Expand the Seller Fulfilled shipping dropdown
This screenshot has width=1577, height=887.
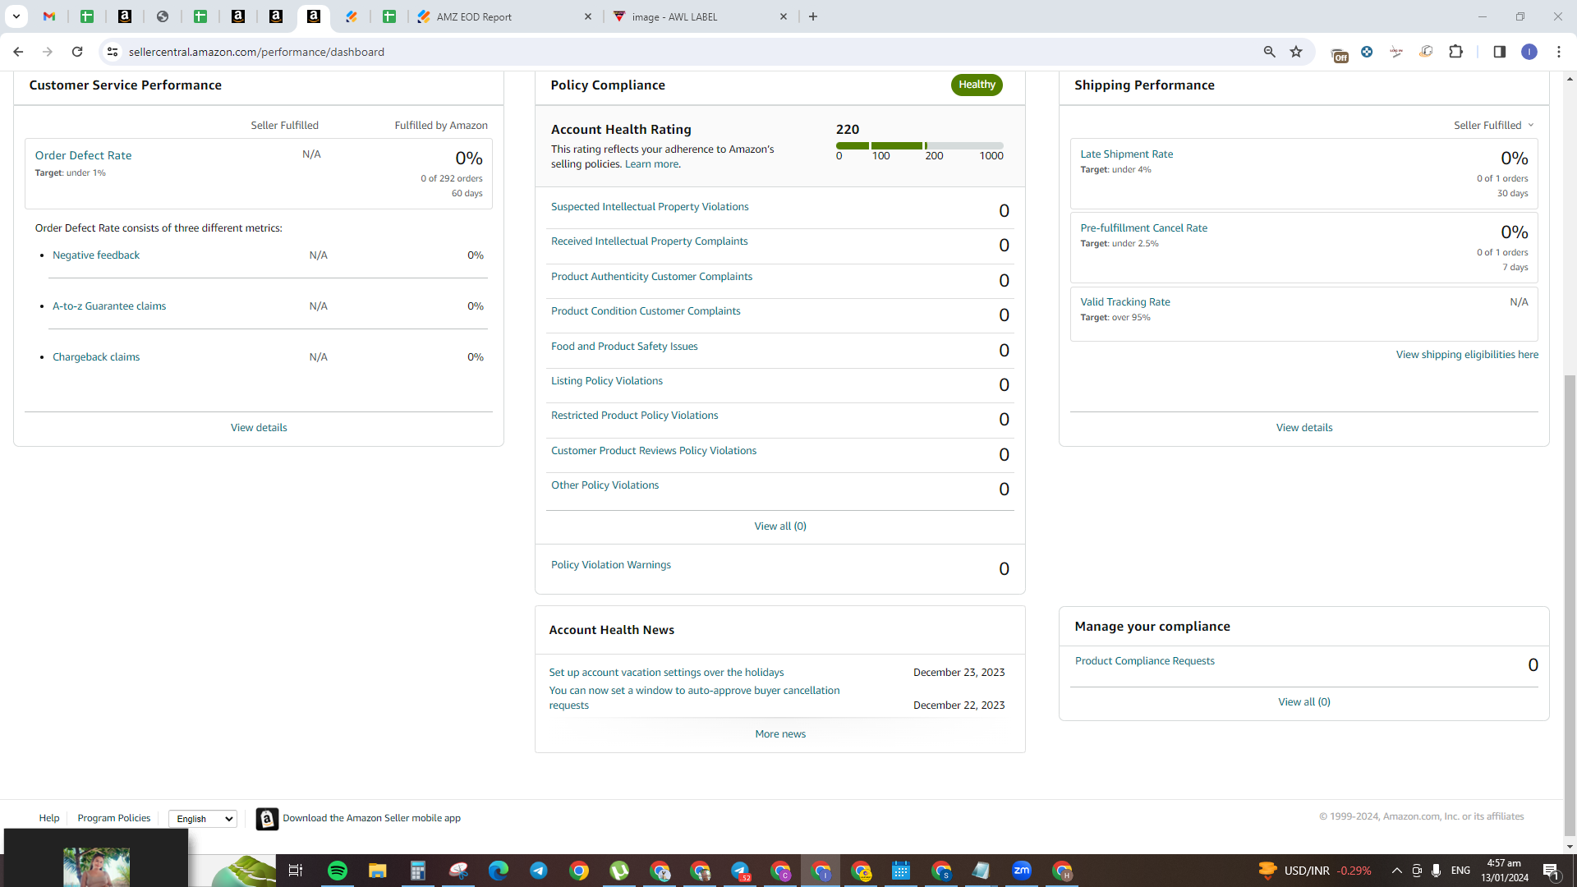tap(1493, 126)
